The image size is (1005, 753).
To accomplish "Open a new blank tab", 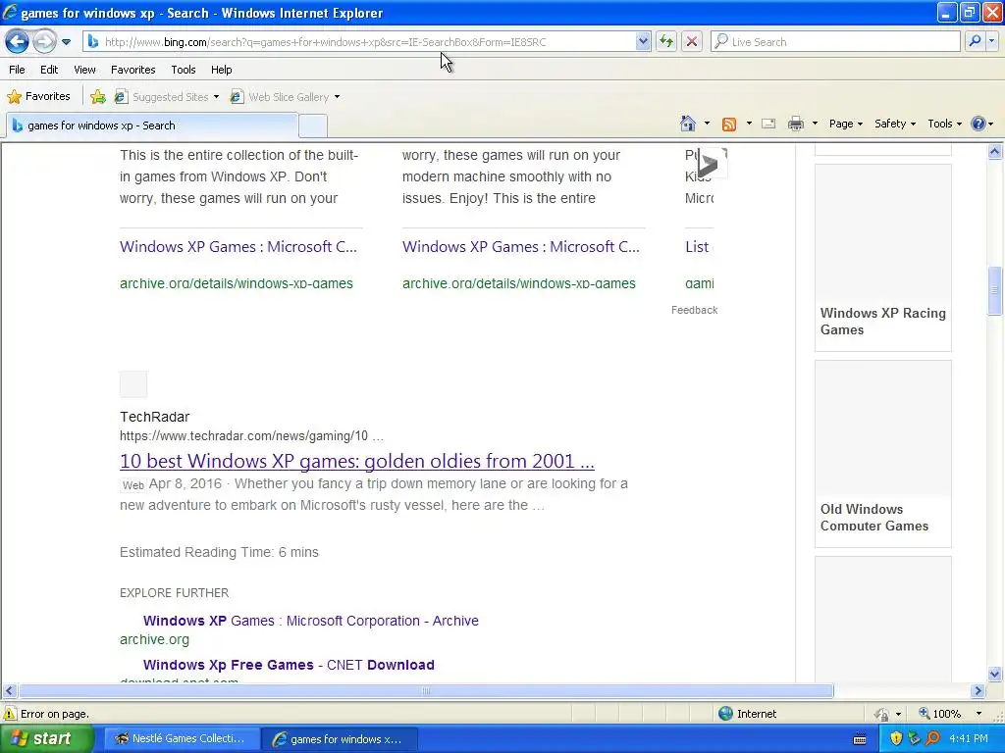I will pyautogui.click(x=313, y=126).
